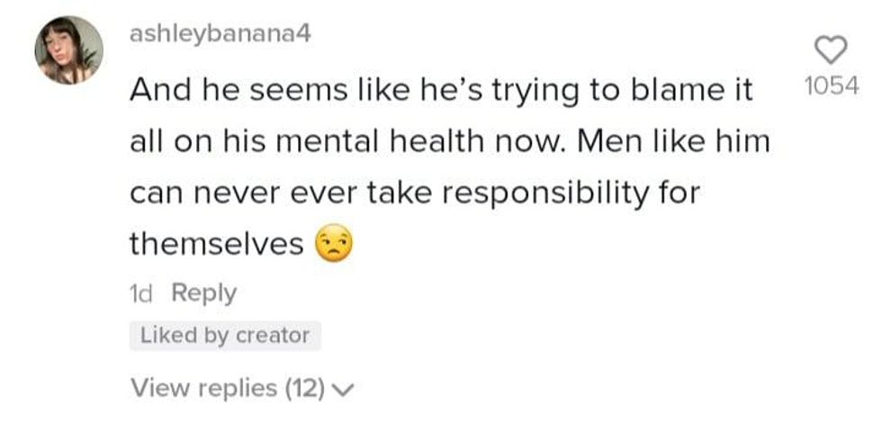
Task: Click the Liked by creator badge
Action: click(225, 336)
